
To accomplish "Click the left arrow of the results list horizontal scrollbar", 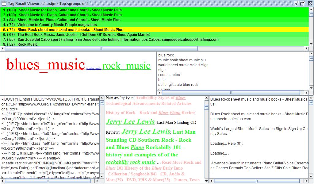I will click(2, 48).
